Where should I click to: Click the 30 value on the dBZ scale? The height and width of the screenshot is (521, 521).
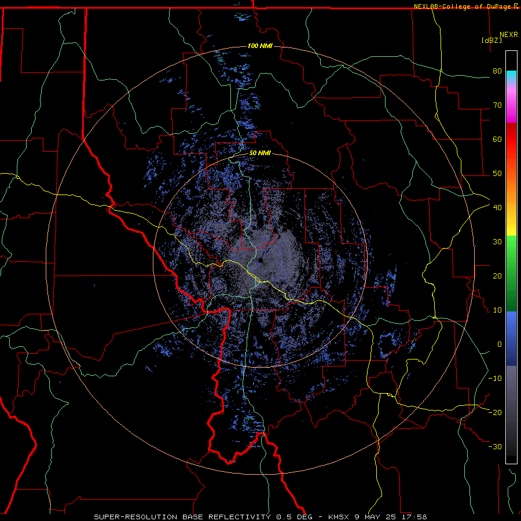(x=497, y=242)
